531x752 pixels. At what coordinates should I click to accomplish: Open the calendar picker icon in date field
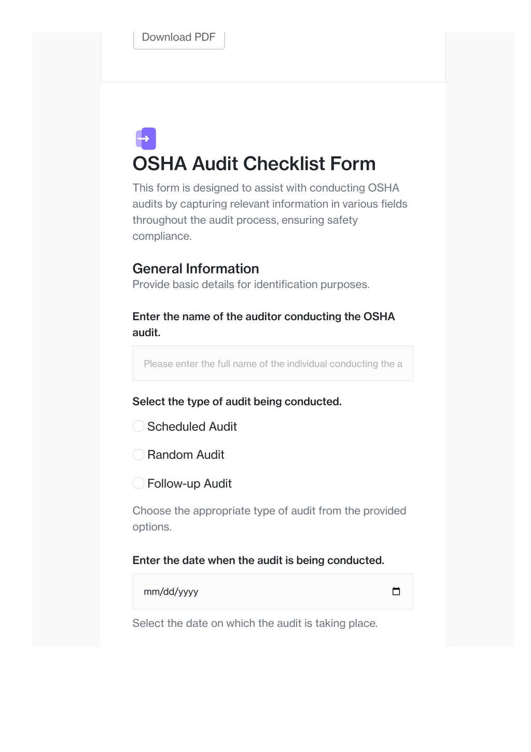click(x=396, y=591)
